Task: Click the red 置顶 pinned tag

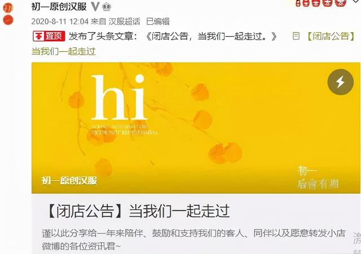Action: (49, 36)
